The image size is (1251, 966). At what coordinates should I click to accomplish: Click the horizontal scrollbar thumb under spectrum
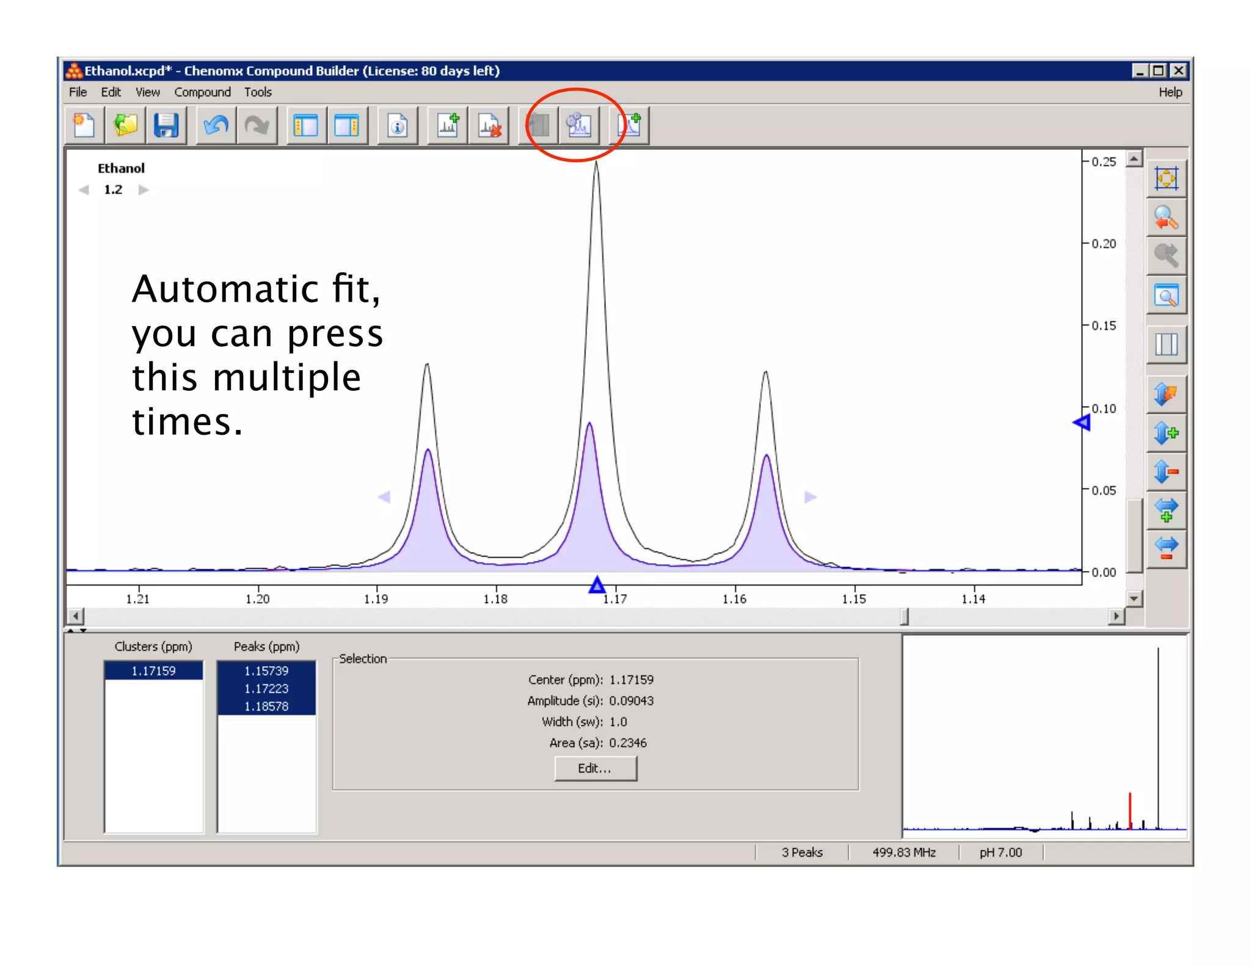coord(904,617)
